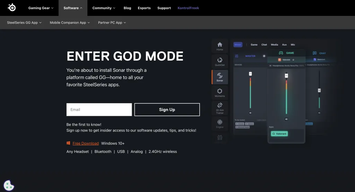The height and width of the screenshot is (192, 355).
Task: Adjust the Chat volume slider handle
Action: pos(319,90)
